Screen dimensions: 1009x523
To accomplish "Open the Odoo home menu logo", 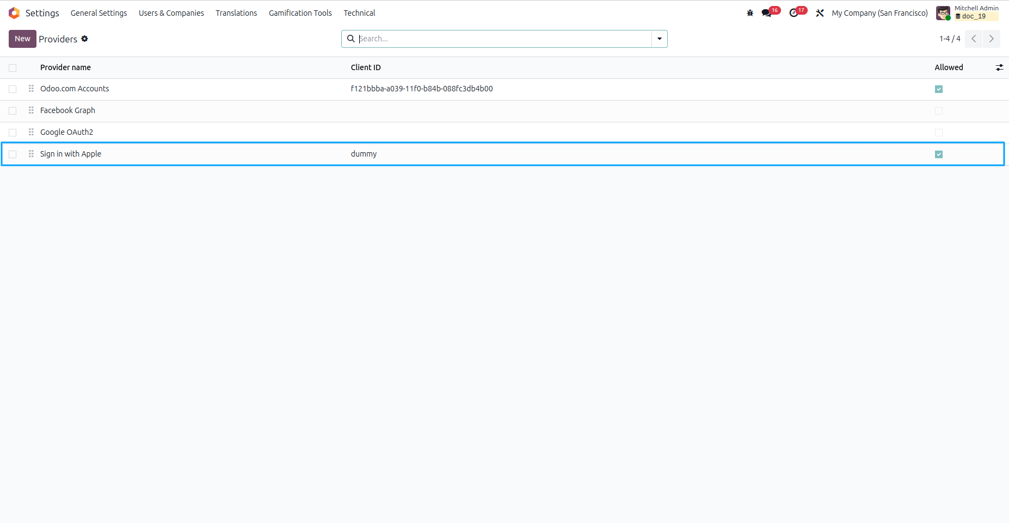I will [14, 13].
